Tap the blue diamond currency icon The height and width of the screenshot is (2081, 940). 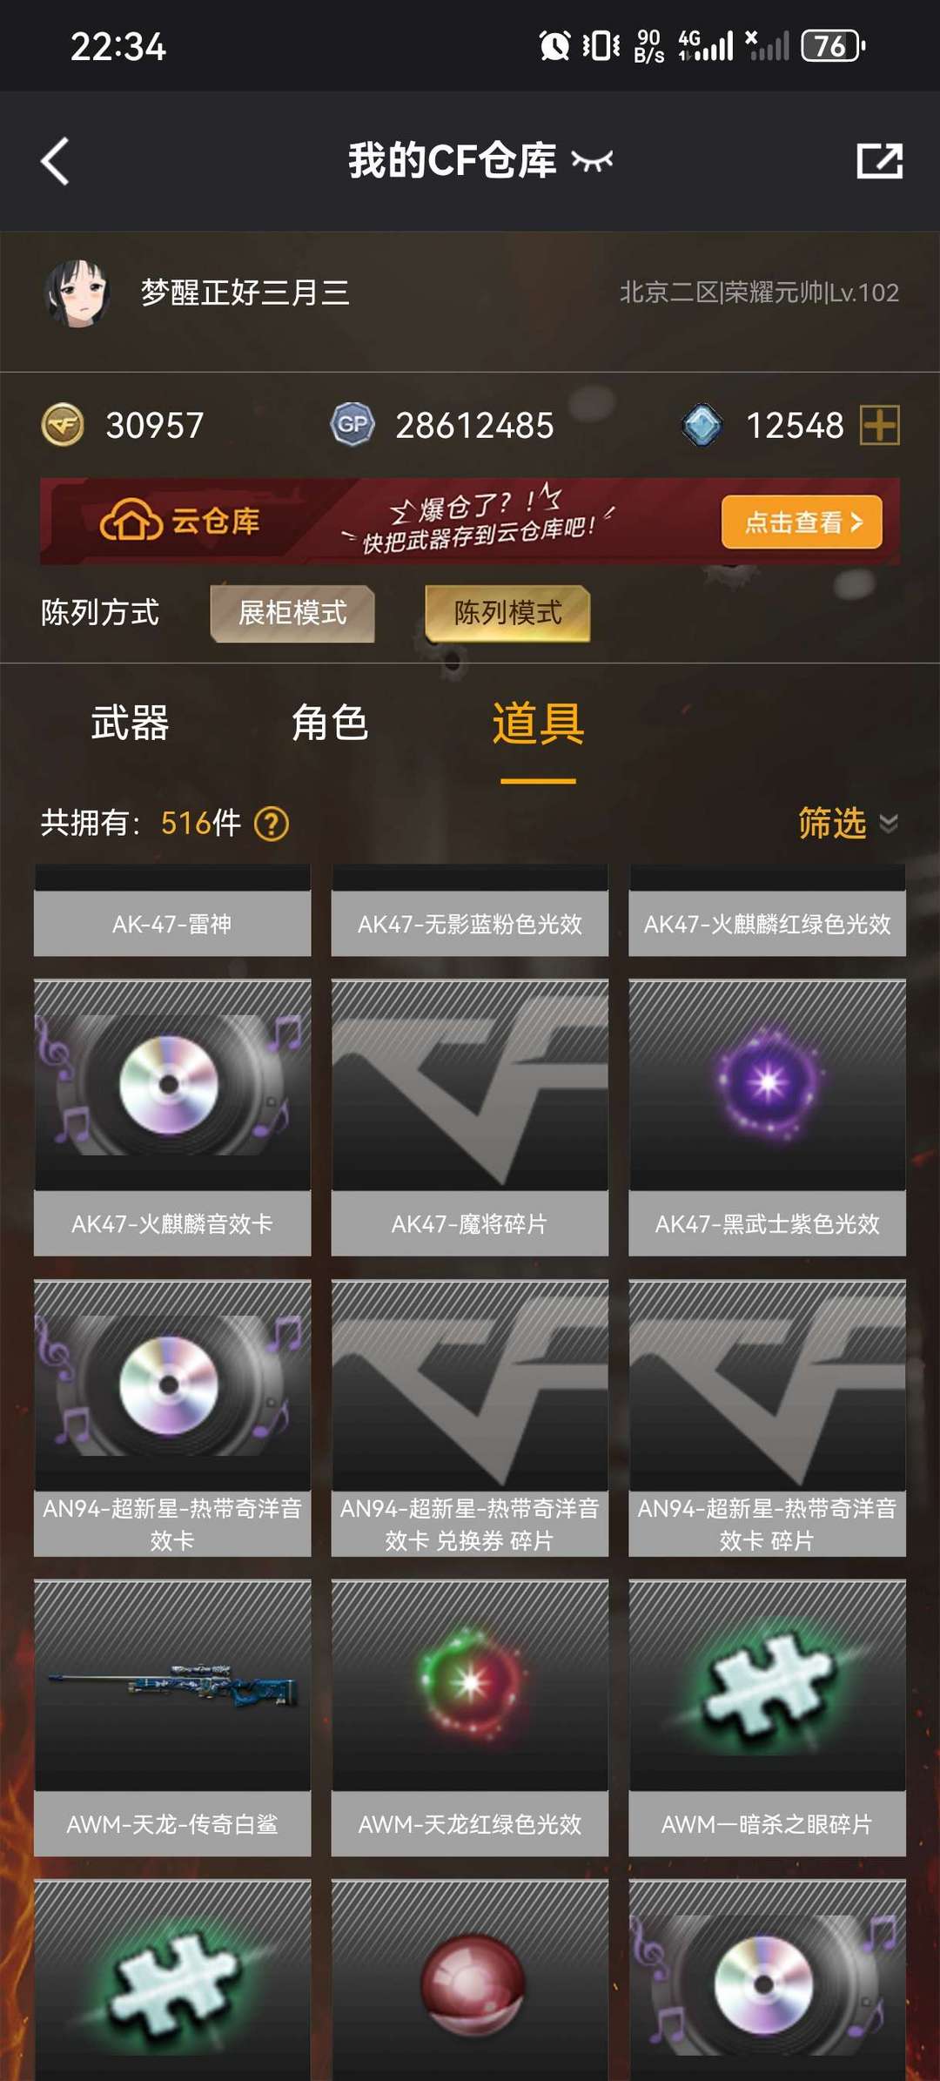702,425
